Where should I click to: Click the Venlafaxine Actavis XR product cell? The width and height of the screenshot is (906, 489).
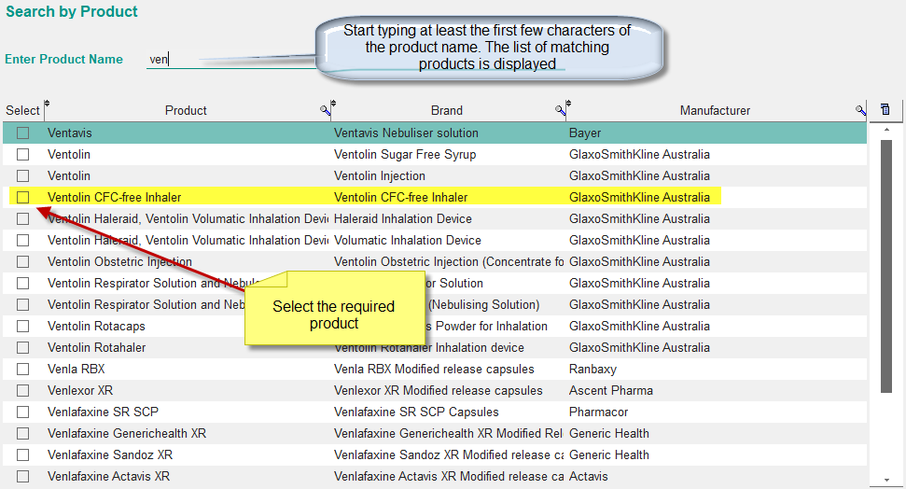[x=108, y=476]
